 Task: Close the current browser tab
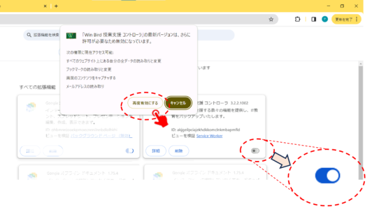point(45,6)
